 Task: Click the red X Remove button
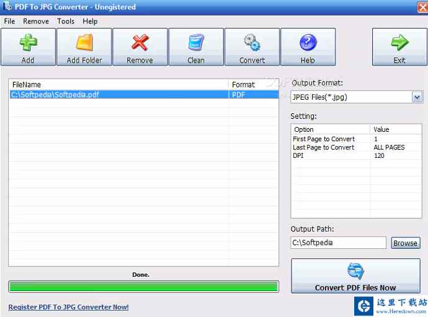tap(140, 47)
